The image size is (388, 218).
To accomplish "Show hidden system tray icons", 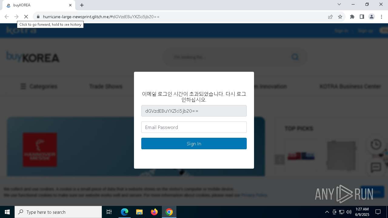I will [327, 212].
